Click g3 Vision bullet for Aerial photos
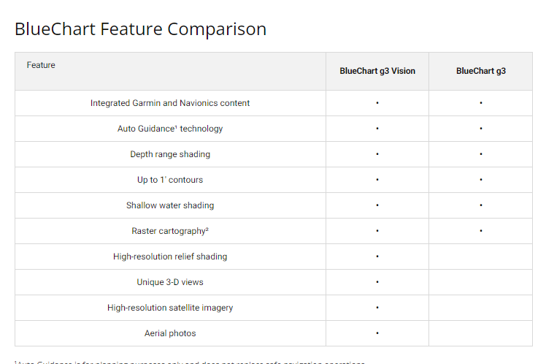The width and height of the screenshot is (546, 364). point(377,333)
